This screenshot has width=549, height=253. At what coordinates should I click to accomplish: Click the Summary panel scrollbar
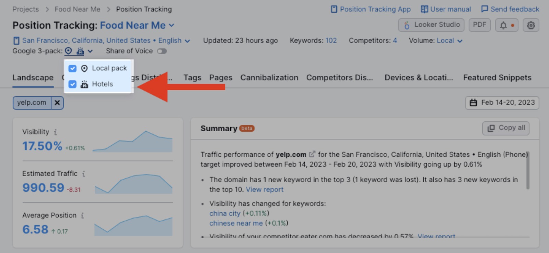(x=528, y=170)
